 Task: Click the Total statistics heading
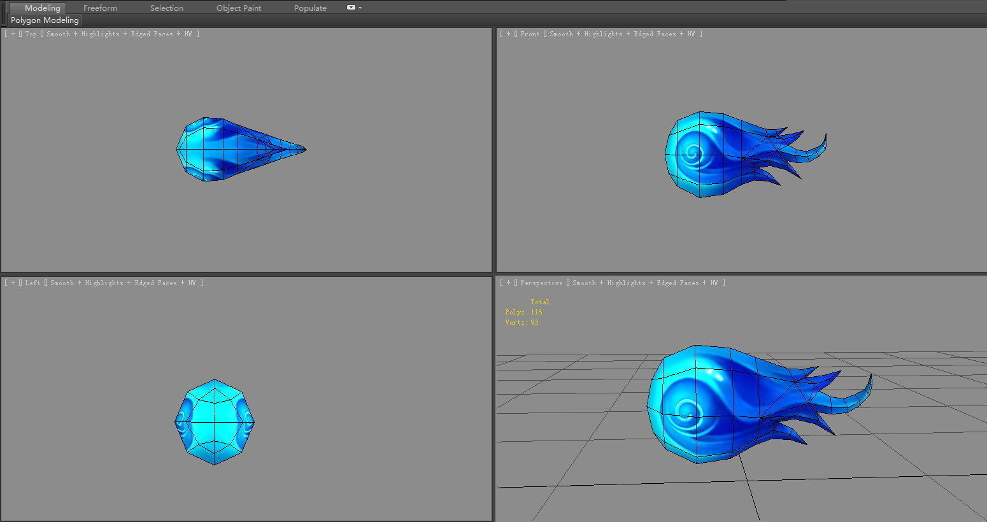[540, 302]
